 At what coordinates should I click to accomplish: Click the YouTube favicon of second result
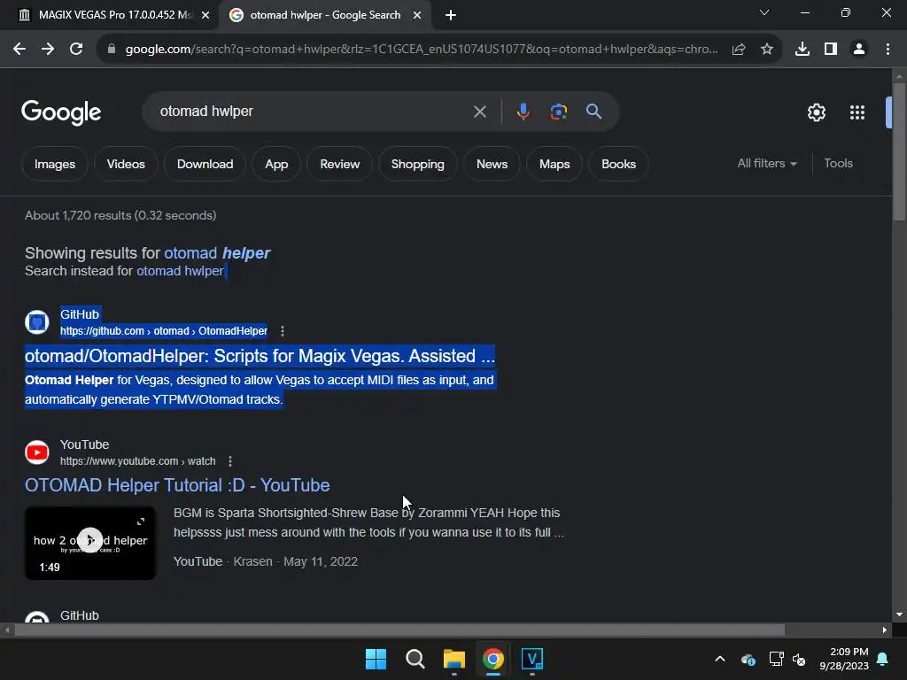tap(37, 452)
